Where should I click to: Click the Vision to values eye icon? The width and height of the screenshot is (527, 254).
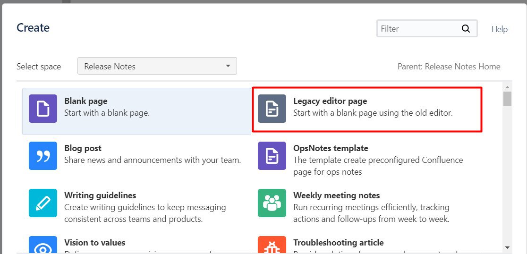pyautogui.click(x=43, y=246)
